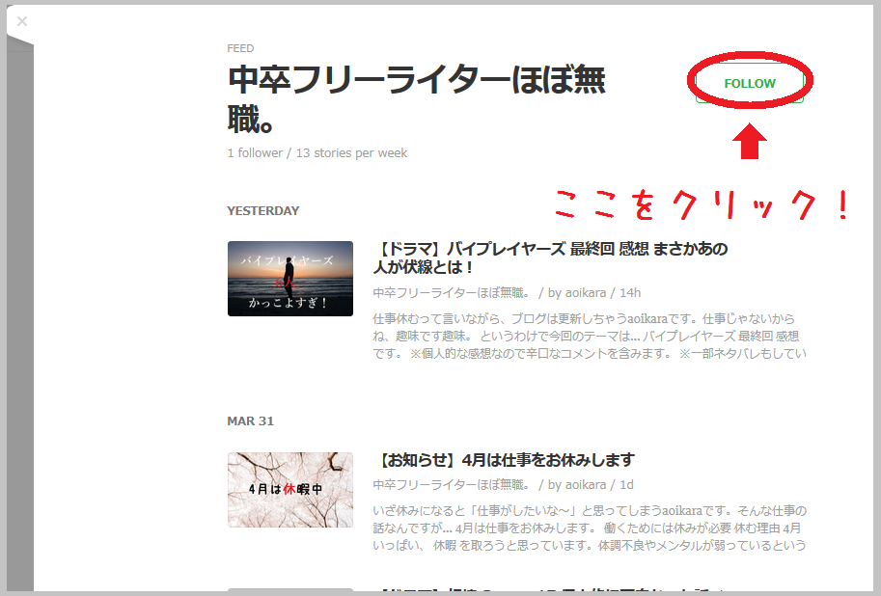The height and width of the screenshot is (596, 881).
Task: Open the feed title 中卒フリーライターほぼ無職。
Action: 416,99
